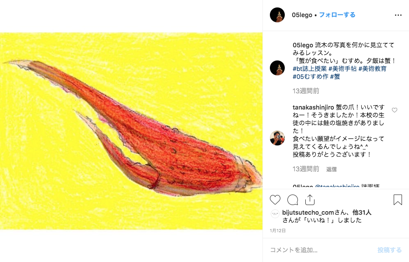The width and height of the screenshot is (409, 262).
Task: Open tanakashinjiro's commenter avatar
Action: pyautogui.click(x=277, y=138)
